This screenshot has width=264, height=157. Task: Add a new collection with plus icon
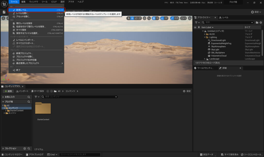25,148
